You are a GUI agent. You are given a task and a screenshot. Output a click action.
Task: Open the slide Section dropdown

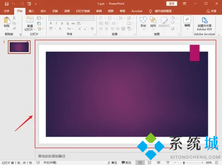point(40,29)
